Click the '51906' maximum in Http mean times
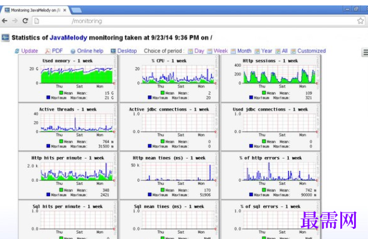The height and width of the screenshot is (239, 368). coord(205,194)
